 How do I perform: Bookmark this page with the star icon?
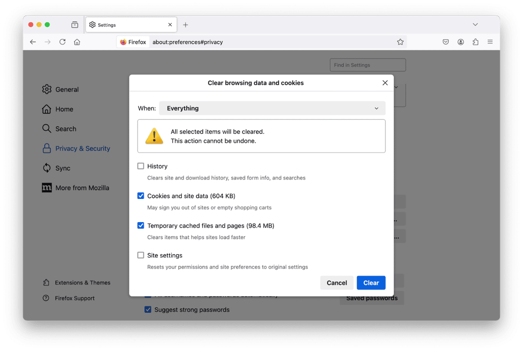400,42
